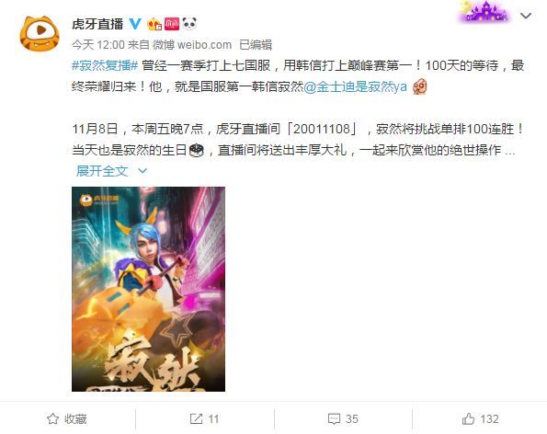Click the repost share icon
This screenshot has height=434, width=547.
pos(196,418)
